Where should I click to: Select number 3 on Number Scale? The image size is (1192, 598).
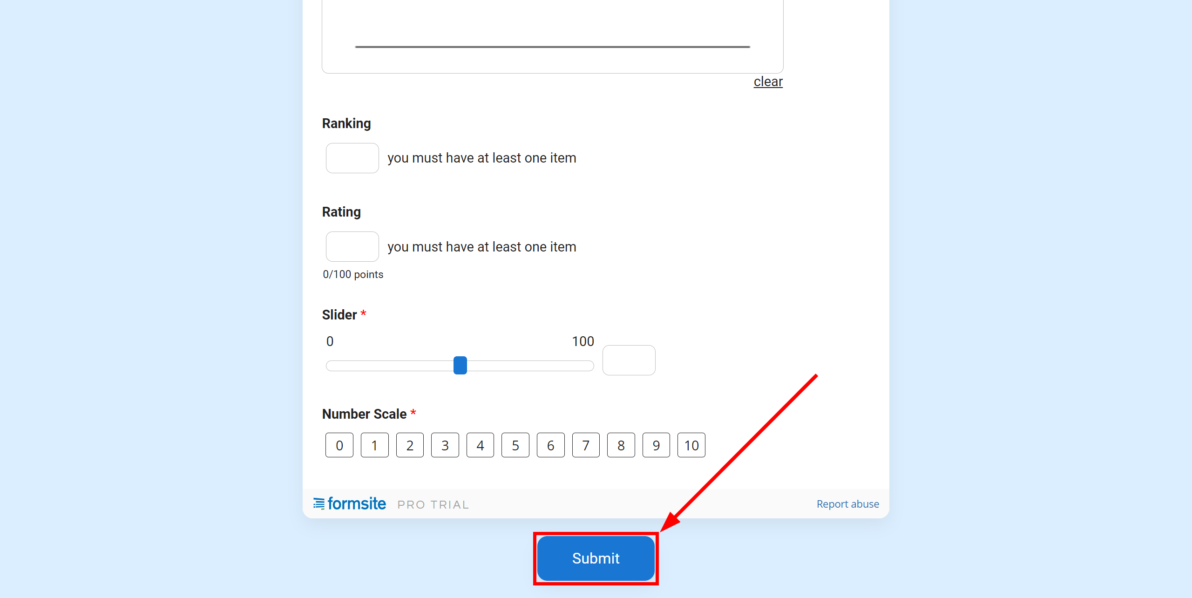pyautogui.click(x=444, y=445)
